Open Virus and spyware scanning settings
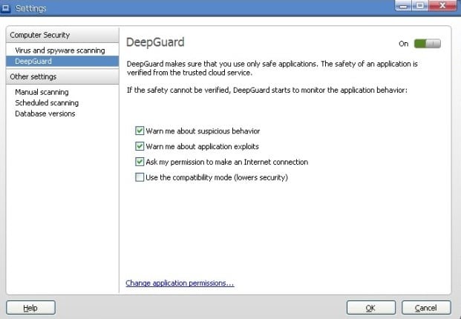The height and width of the screenshot is (319, 461). tap(60, 50)
